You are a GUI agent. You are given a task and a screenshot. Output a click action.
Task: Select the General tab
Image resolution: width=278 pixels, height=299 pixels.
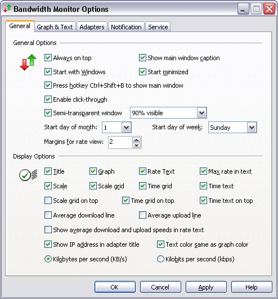pyautogui.click(x=20, y=26)
